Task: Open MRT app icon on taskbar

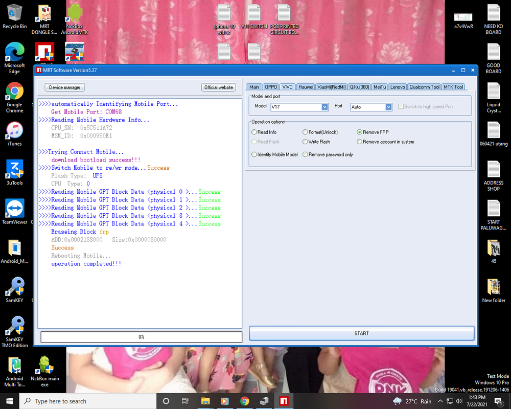Action: pos(284,401)
